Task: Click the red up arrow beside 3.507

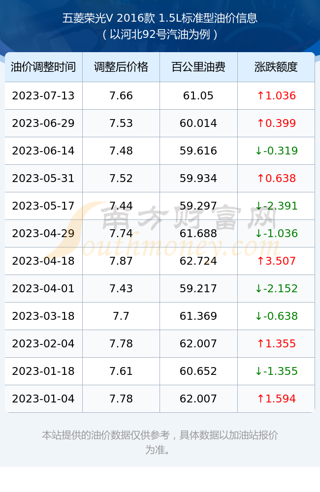Action: 260,261
